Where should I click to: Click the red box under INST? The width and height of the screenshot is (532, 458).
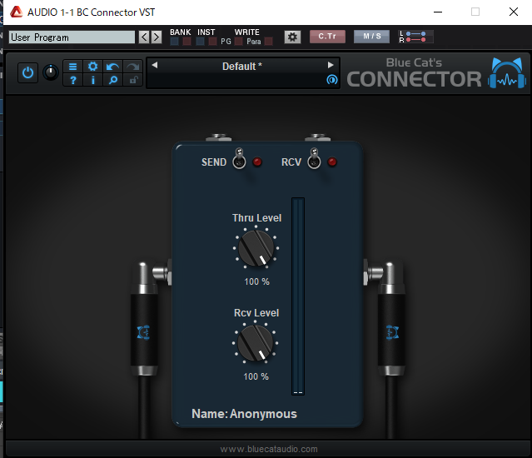pyautogui.click(x=213, y=42)
